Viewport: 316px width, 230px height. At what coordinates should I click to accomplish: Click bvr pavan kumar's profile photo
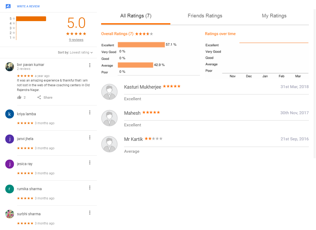[x=9, y=67]
